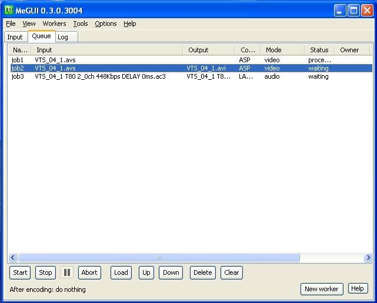
Task: Open the Workers menu
Action: point(54,23)
